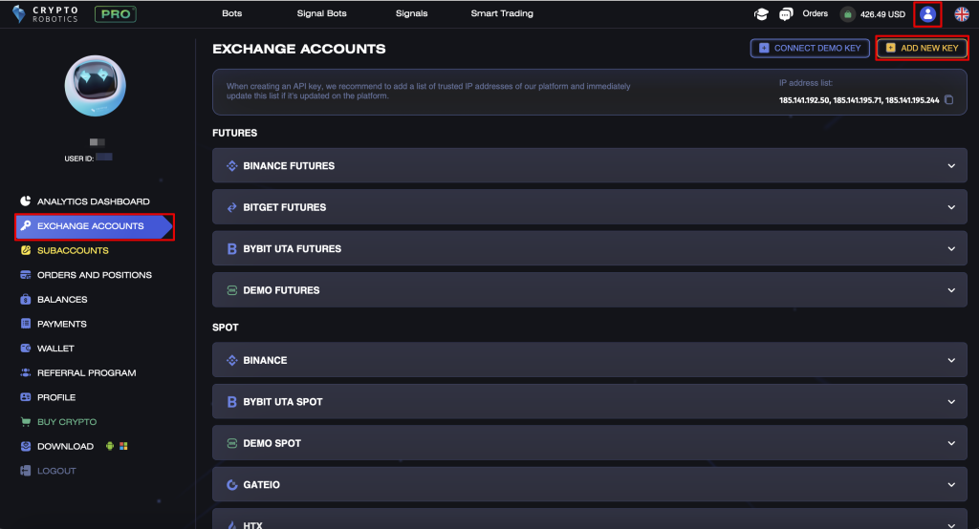
Task: Click the PRO badge
Action: coord(116,13)
